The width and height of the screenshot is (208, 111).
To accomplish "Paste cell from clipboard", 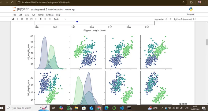I will (32, 19).
